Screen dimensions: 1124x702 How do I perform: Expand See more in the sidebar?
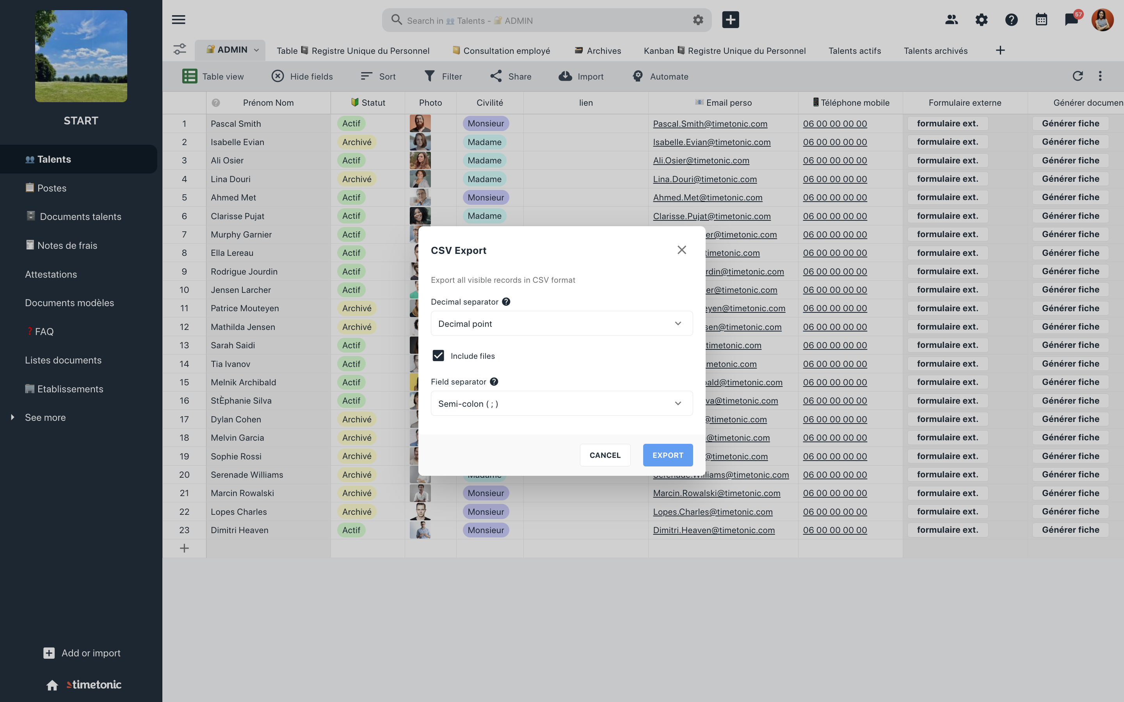(x=45, y=417)
